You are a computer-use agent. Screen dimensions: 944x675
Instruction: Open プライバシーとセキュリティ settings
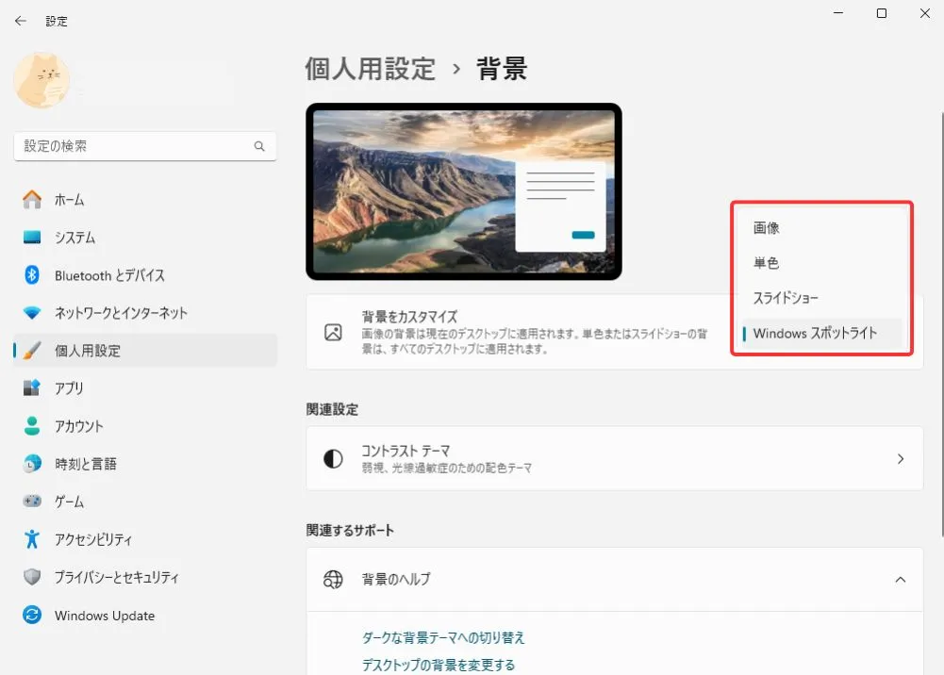(145, 577)
